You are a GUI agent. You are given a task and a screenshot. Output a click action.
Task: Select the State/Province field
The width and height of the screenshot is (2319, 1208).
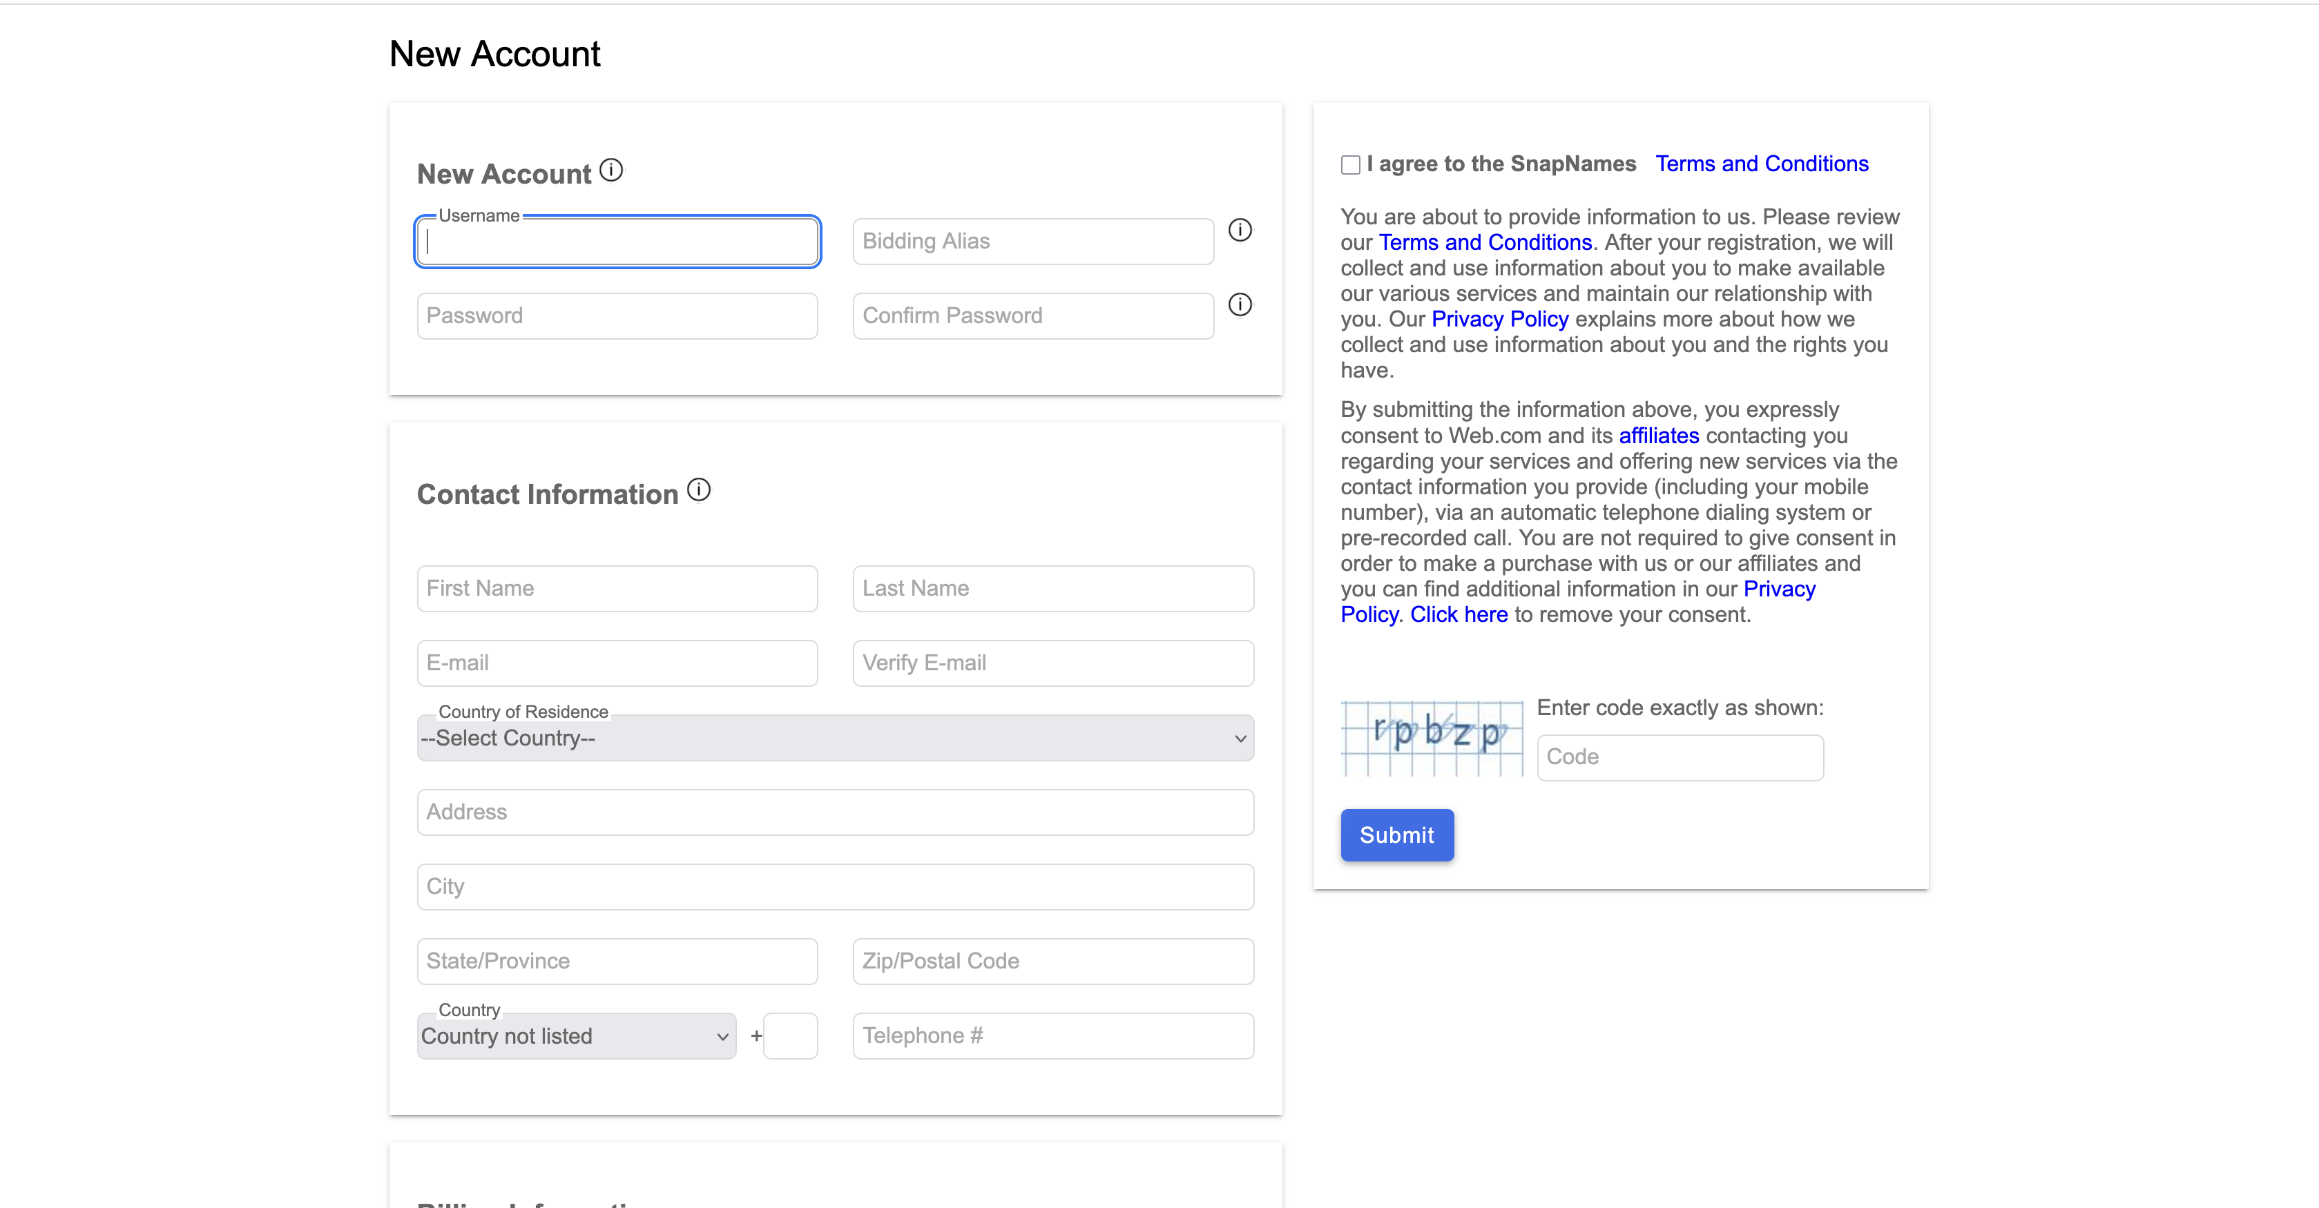point(617,962)
